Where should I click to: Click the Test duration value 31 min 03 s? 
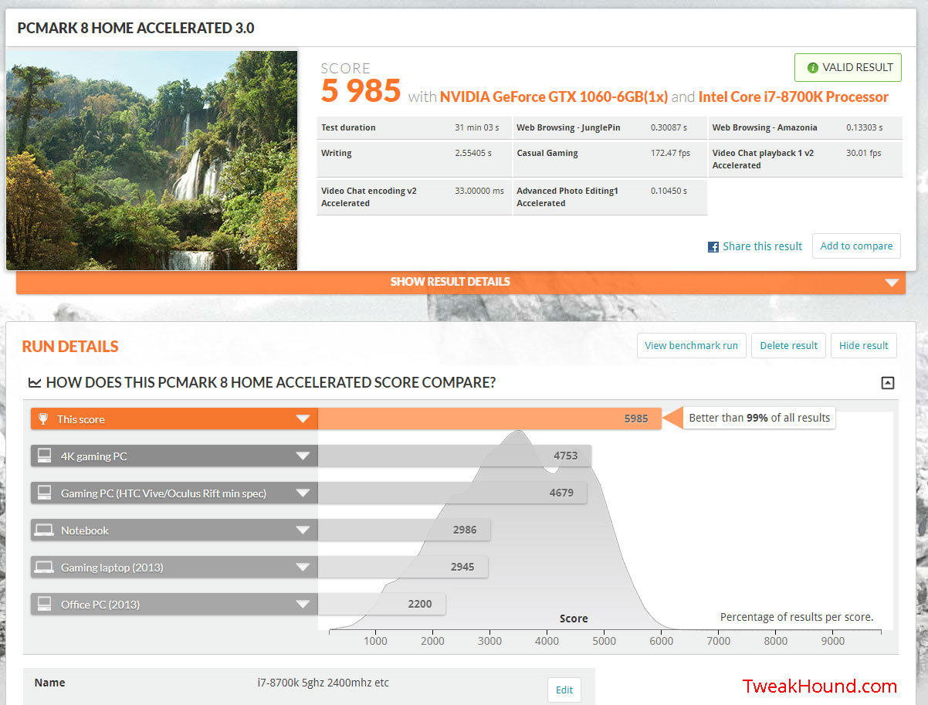tap(477, 127)
